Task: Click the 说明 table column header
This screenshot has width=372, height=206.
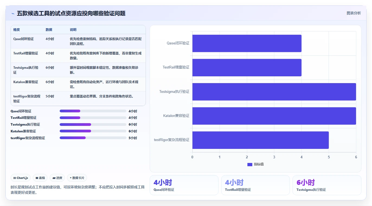Action: (73, 30)
